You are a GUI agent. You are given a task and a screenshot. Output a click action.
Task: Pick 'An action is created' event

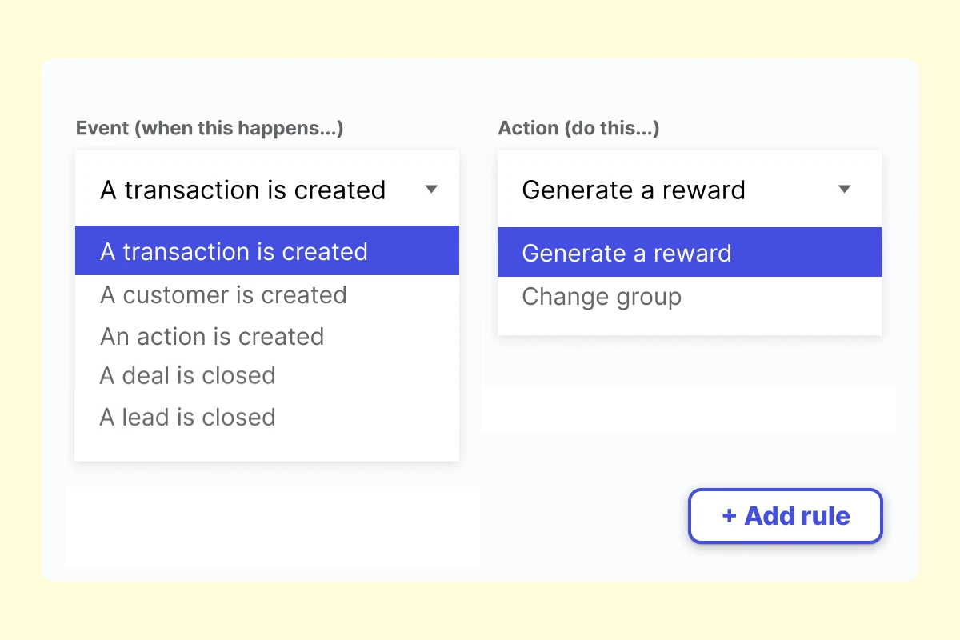click(x=212, y=336)
